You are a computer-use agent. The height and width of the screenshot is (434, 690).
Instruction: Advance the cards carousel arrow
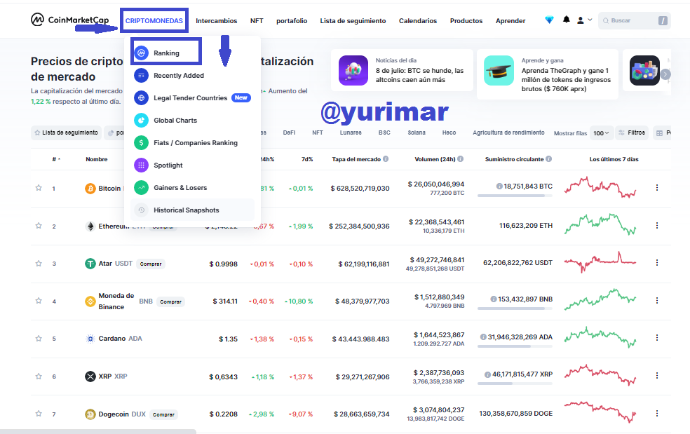665,74
